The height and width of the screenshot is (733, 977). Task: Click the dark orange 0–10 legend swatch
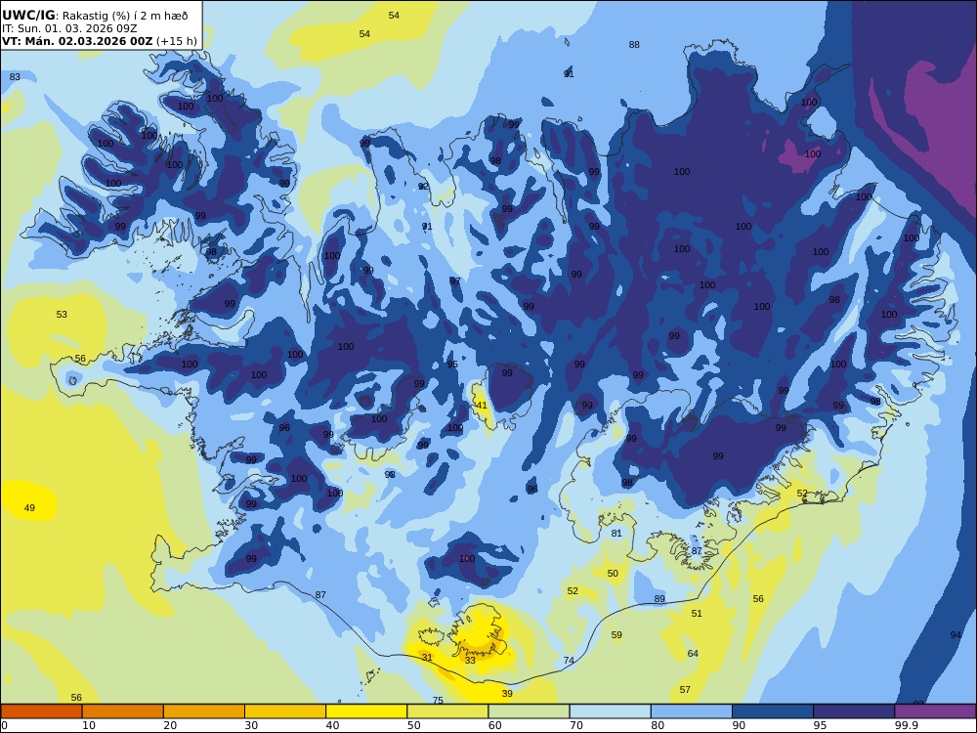pyautogui.click(x=41, y=711)
